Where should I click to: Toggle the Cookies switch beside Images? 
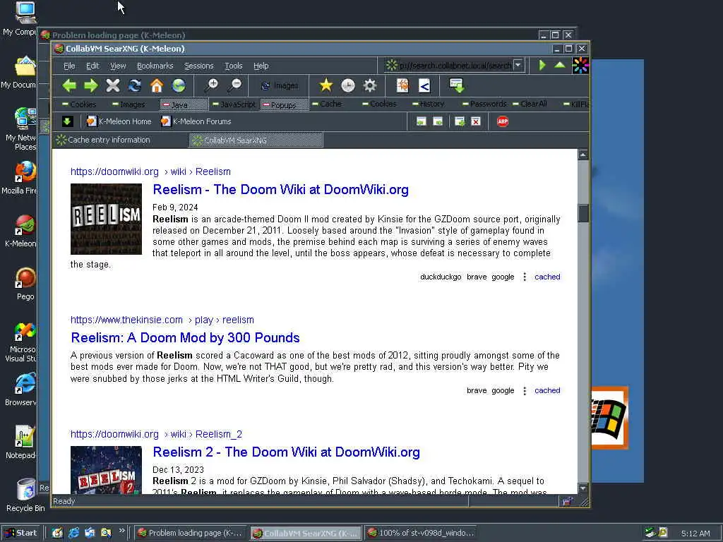pyautogui.click(x=79, y=104)
